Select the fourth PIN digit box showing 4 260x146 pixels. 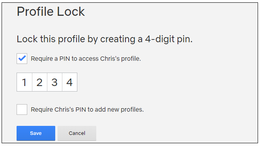pos(70,82)
